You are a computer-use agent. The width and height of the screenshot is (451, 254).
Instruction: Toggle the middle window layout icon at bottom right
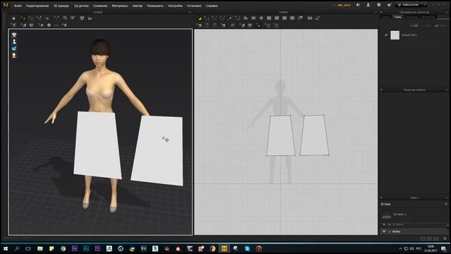tap(429, 238)
